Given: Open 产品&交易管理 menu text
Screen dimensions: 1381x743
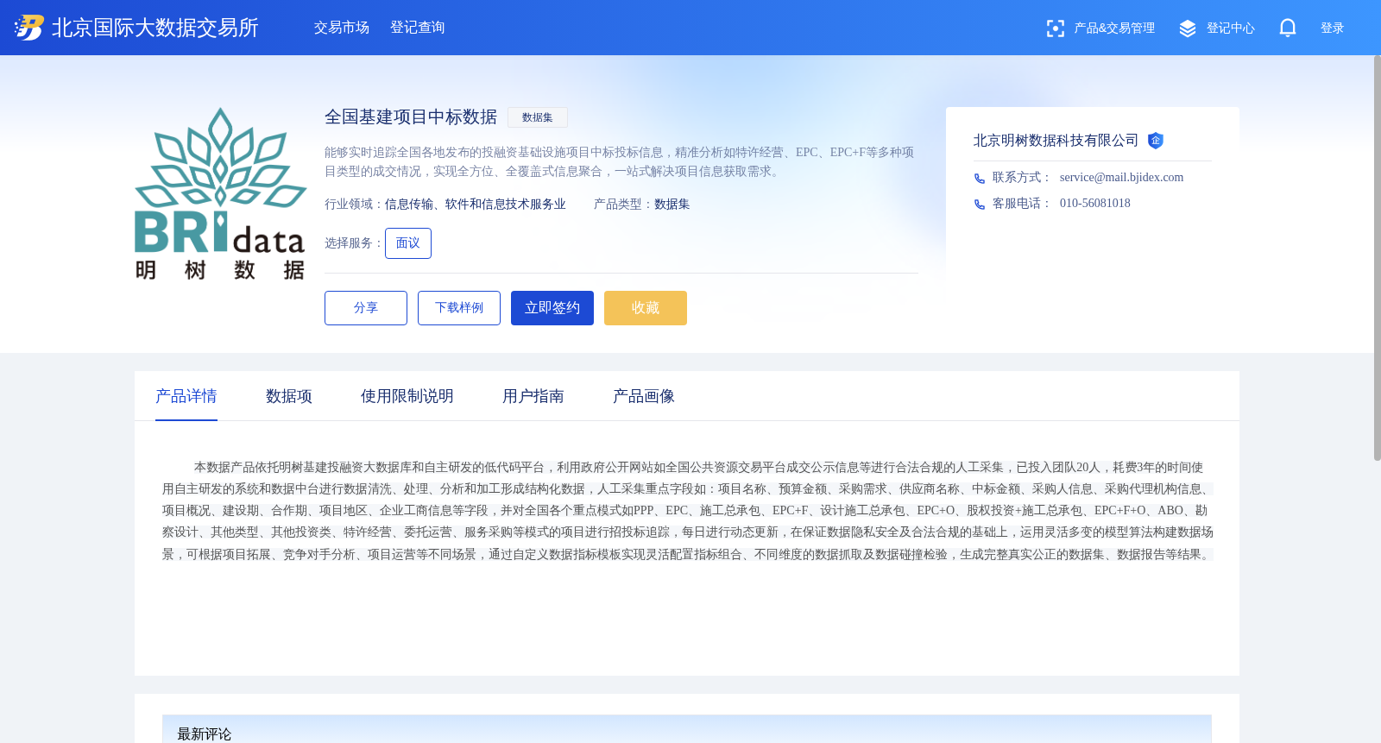Looking at the screenshot, I should click(x=1114, y=28).
